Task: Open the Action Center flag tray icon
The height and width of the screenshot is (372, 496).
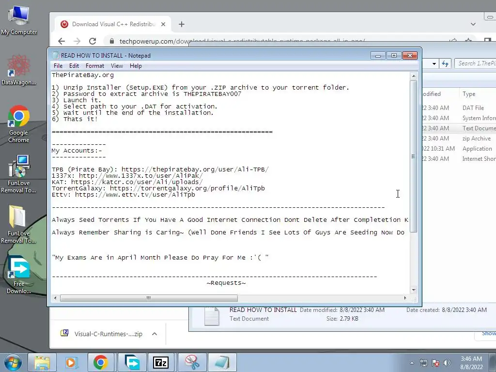Action: pyautogui.click(x=435, y=363)
